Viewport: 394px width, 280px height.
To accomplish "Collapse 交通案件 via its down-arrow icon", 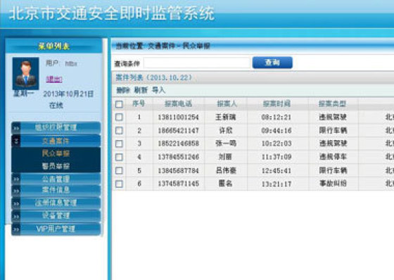I will coord(16,141).
